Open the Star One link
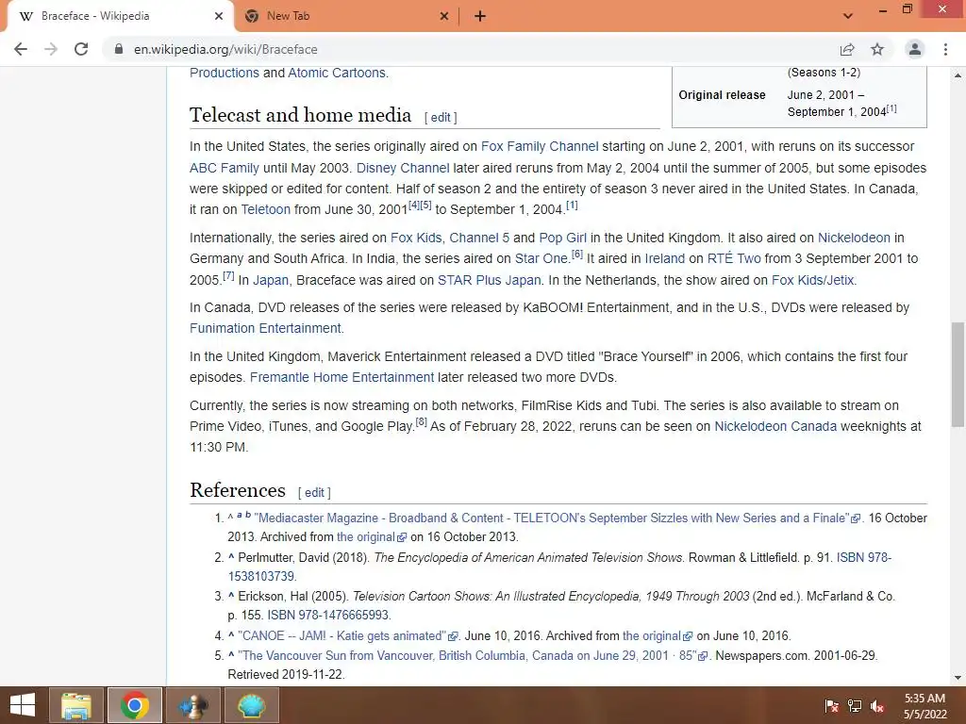The width and height of the screenshot is (966, 724). [541, 258]
